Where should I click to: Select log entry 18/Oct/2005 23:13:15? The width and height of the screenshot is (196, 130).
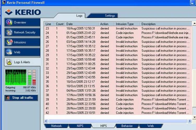click(118, 86)
